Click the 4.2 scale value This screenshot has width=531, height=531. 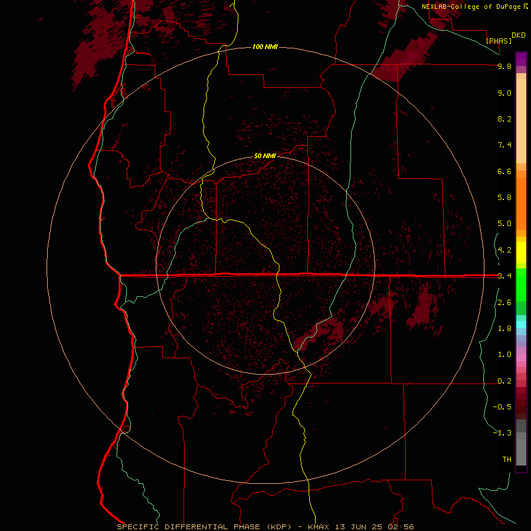coord(504,250)
